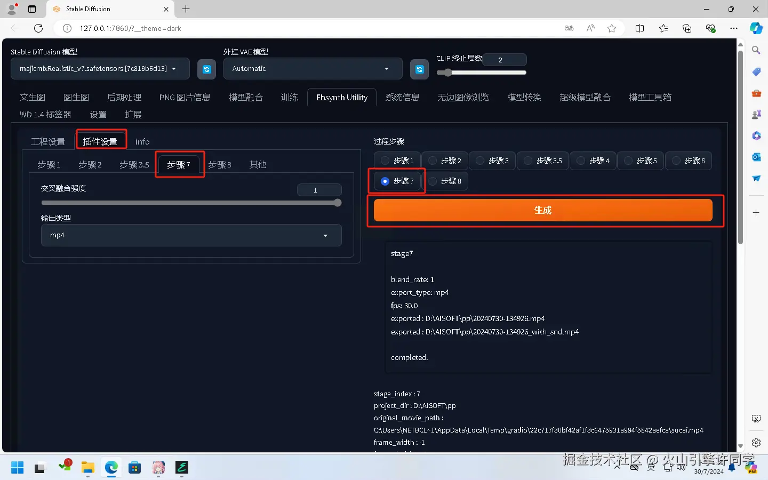
Task: Open translate page icon in address bar
Action: 569,28
